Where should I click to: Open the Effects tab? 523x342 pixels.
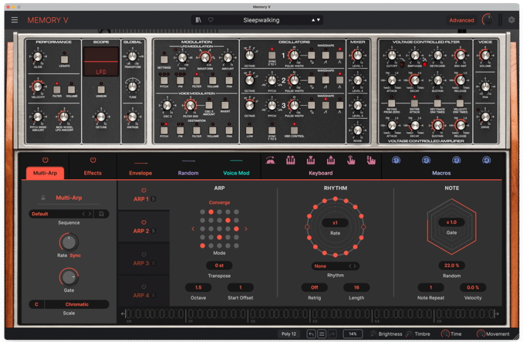[92, 173]
